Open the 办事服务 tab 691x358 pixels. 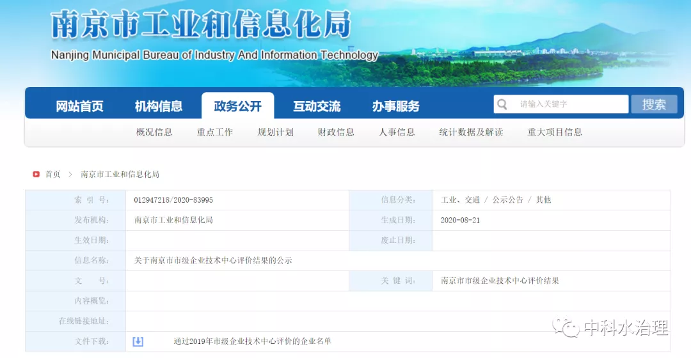pos(395,106)
